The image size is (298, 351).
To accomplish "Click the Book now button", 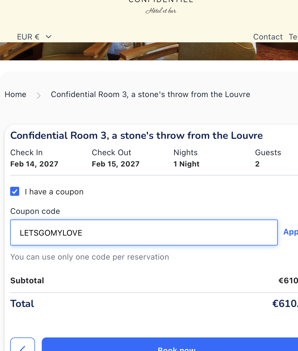I will pyautogui.click(x=170, y=344).
